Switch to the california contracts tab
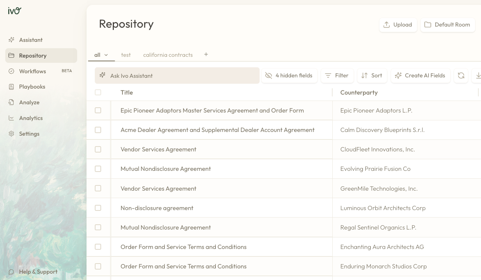 168,55
